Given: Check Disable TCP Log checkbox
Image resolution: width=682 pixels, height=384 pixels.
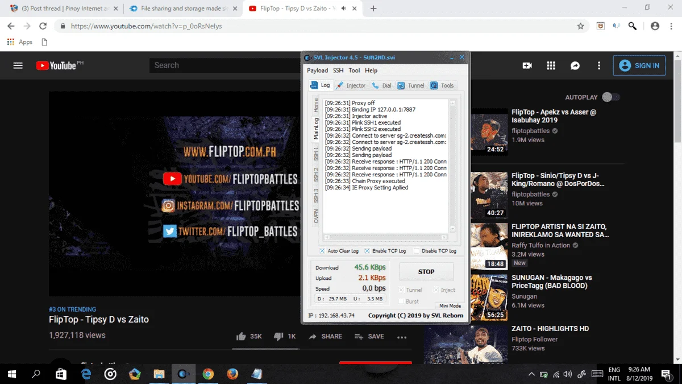Looking at the screenshot, I should [x=435, y=251].
